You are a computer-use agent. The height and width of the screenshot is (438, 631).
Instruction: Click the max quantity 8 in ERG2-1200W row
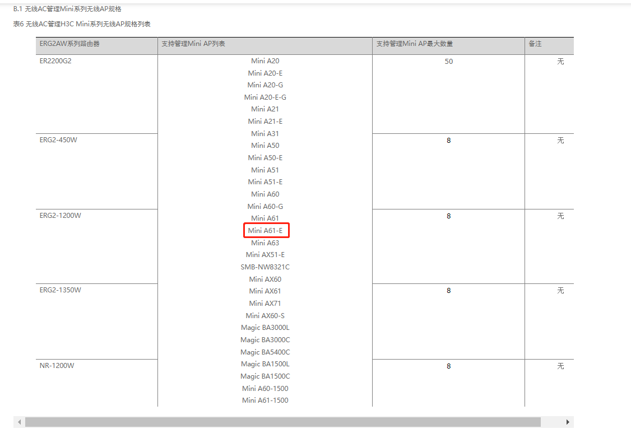tap(449, 216)
